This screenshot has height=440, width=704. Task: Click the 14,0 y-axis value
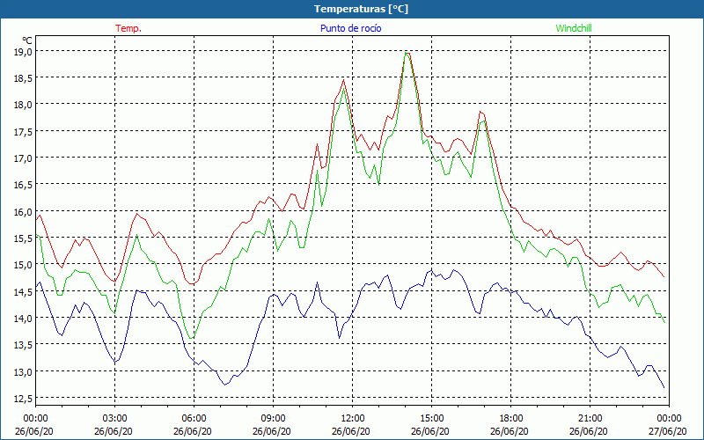pos(24,318)
